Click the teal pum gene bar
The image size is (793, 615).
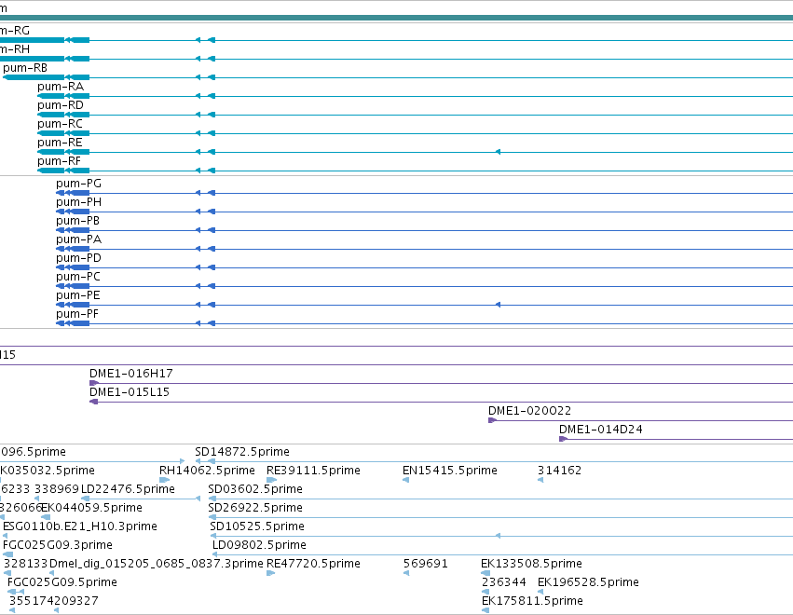click(397, 19)
